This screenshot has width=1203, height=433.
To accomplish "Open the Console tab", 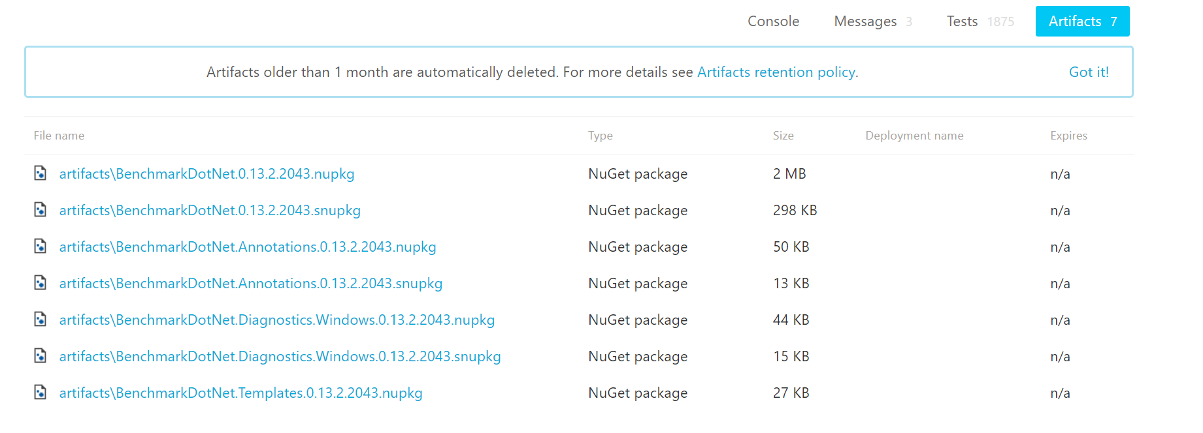I will point(773,22).
